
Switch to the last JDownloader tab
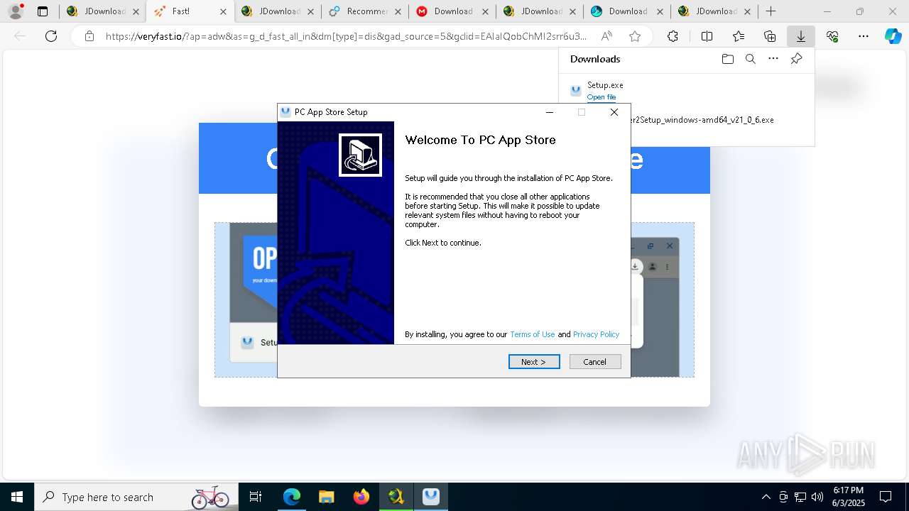tap(714, 11)
